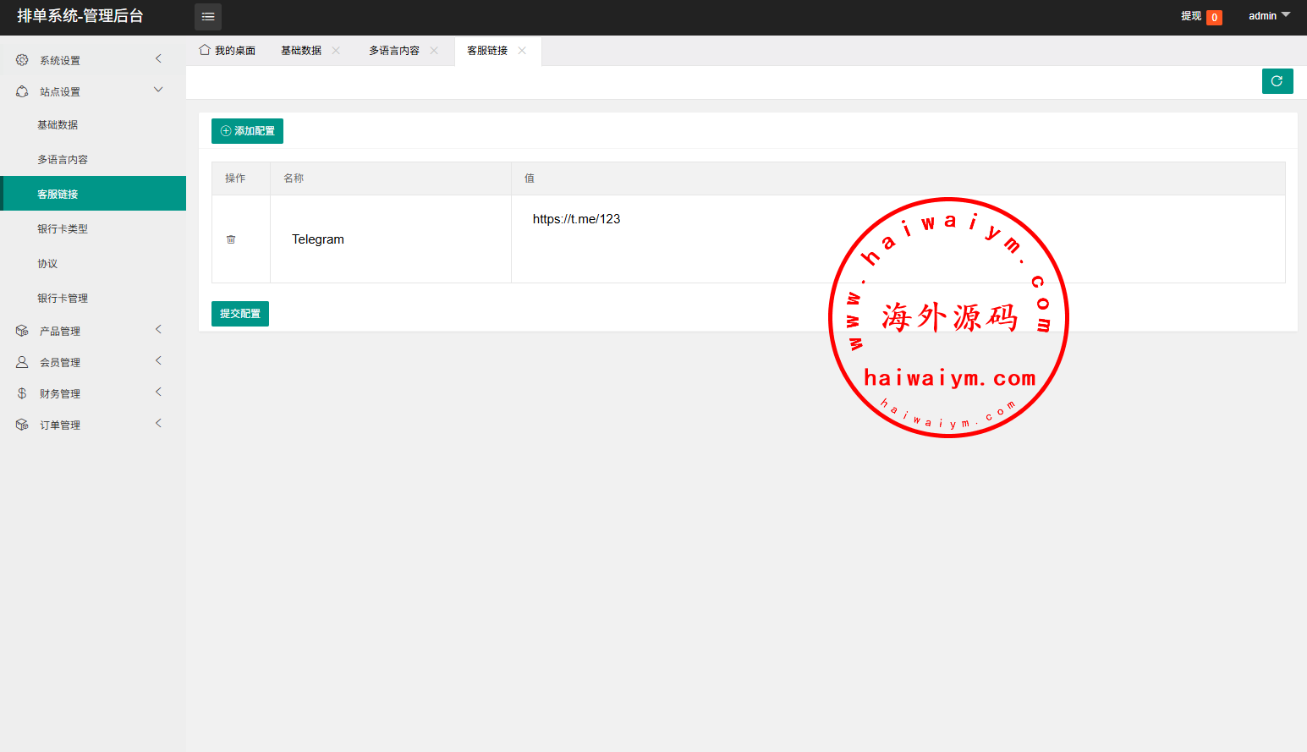This screenshot has height=752, width=1307.
Task: Click the 提现 notification badge
Action: (x=1213, y=17)
